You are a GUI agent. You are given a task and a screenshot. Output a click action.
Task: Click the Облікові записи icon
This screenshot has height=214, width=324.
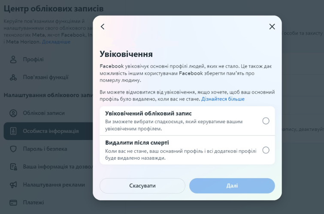13,113
